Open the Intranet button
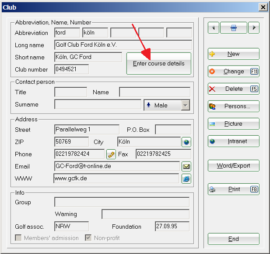The height and width of the screenshot is (254, 270). coord(234,141)
